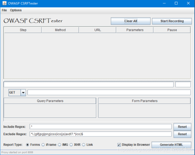
Task: Open the Options menu
Action: click(16, 10)
